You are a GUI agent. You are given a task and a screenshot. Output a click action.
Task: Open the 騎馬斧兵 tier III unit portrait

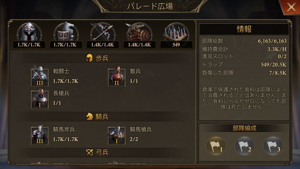[40, 135]
